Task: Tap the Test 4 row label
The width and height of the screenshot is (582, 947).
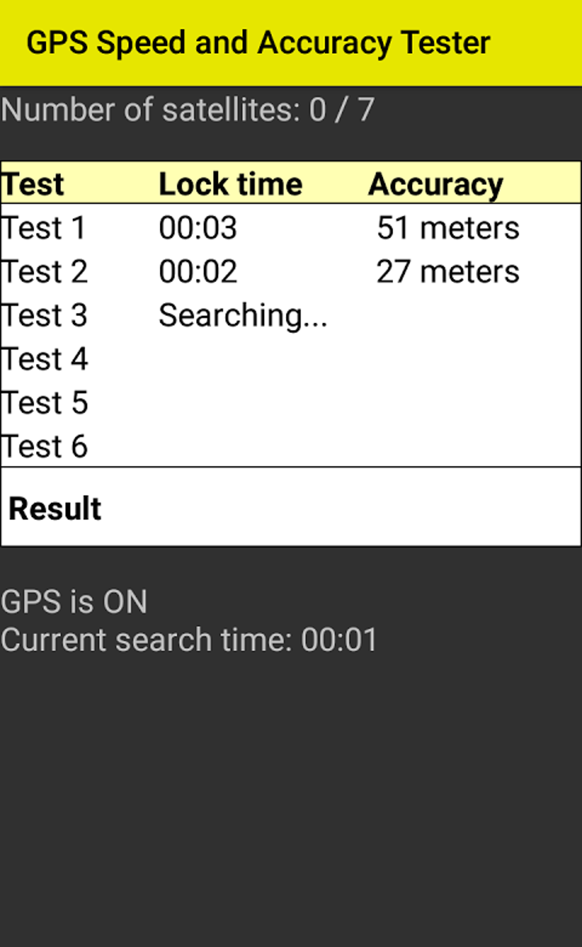Action: pos(45,359)
